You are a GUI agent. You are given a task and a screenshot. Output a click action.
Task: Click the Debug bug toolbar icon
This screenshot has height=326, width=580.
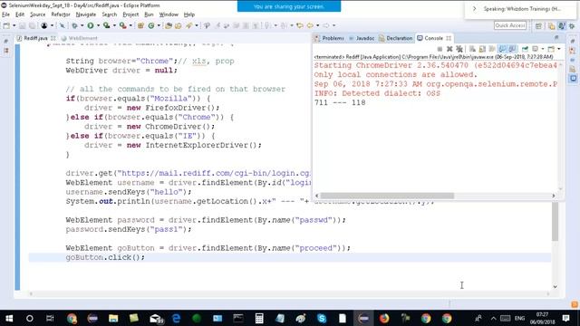point(74,25)
